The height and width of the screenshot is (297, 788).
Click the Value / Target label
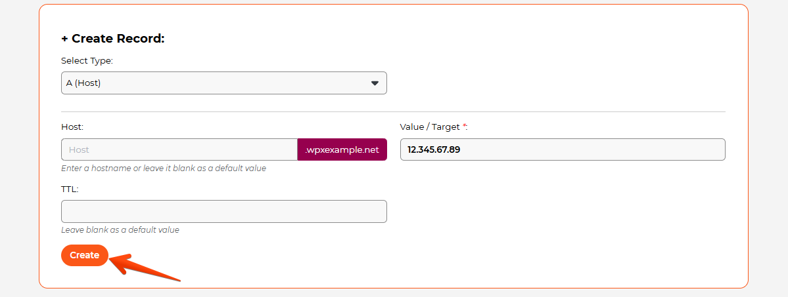coord(430,127)
